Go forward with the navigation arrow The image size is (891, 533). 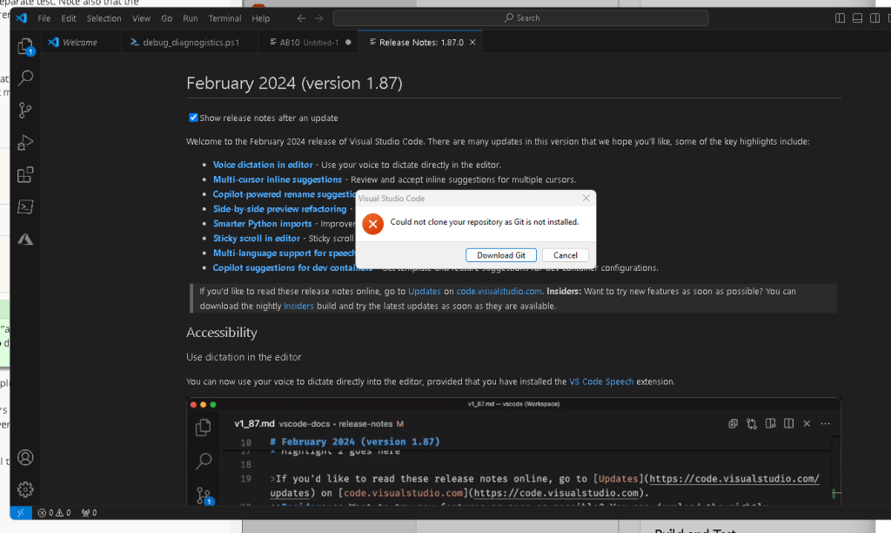click(x=318, y=18)
